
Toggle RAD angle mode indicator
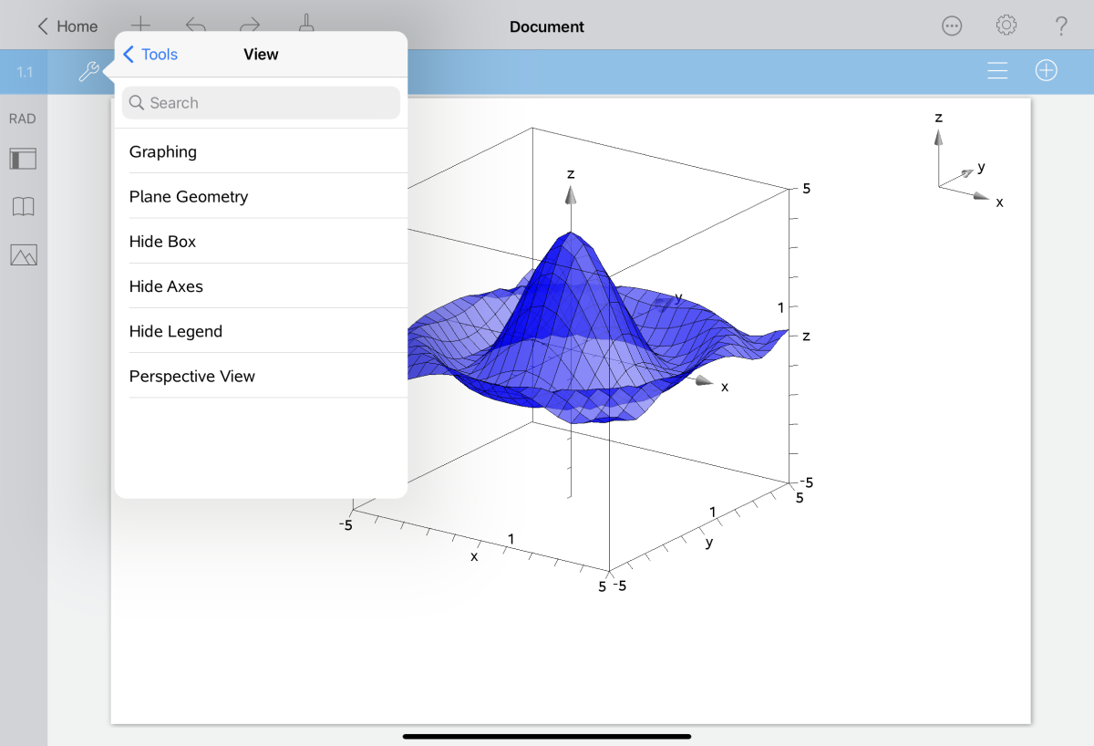coord(23,119)
